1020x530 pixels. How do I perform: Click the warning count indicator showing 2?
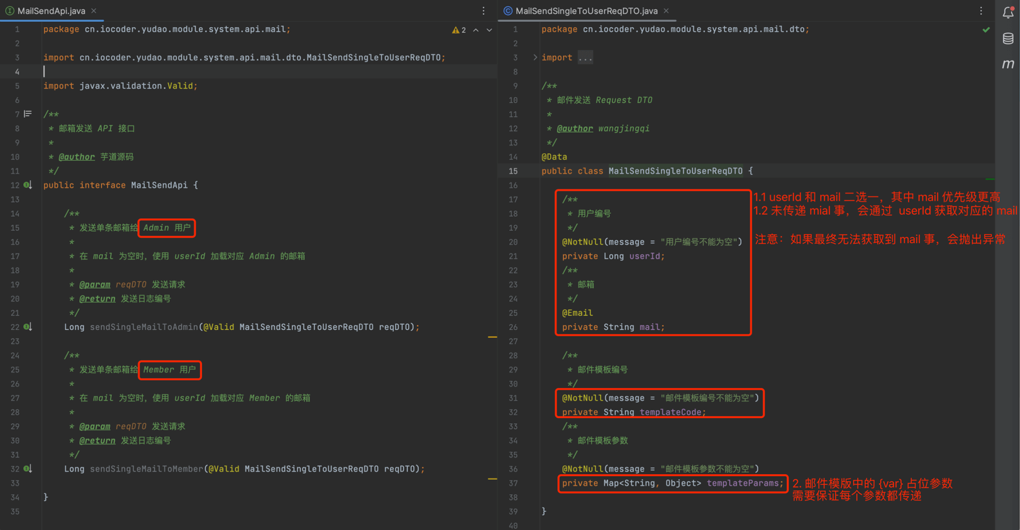[x=459, y=30]
